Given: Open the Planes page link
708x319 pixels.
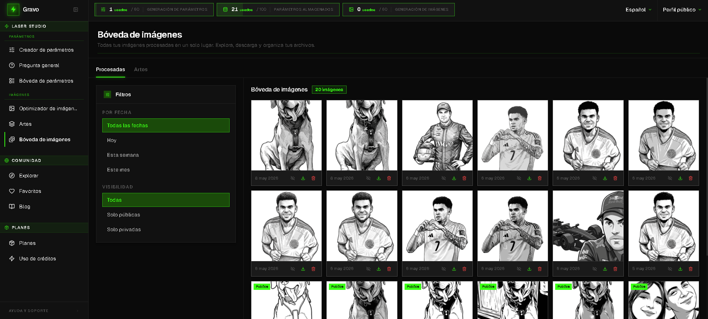Looking at the screenshot, I should (44, 243).
